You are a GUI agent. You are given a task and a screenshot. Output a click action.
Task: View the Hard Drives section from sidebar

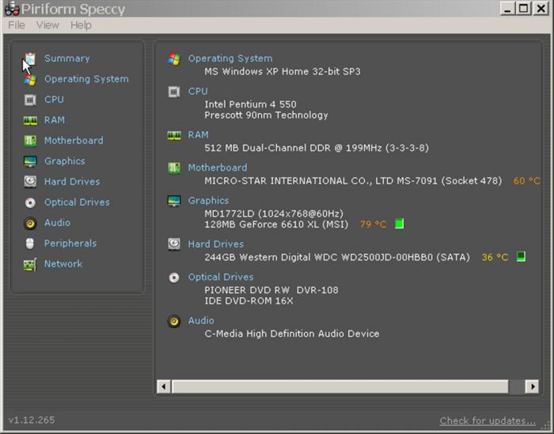[72, 182]
